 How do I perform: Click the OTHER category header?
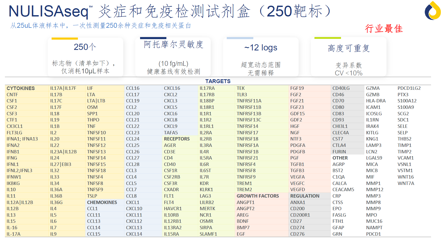tap(340, 158)
